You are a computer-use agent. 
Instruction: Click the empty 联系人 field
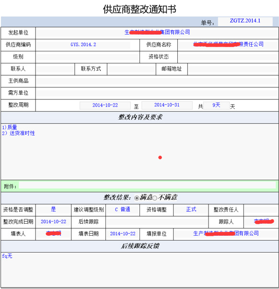55,69
